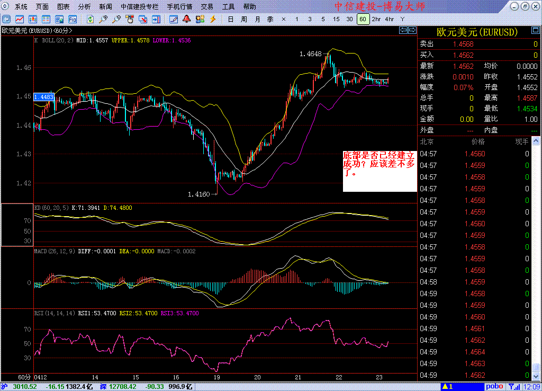Zoom out with the minus magnifier icon

(x=117, y=20)
